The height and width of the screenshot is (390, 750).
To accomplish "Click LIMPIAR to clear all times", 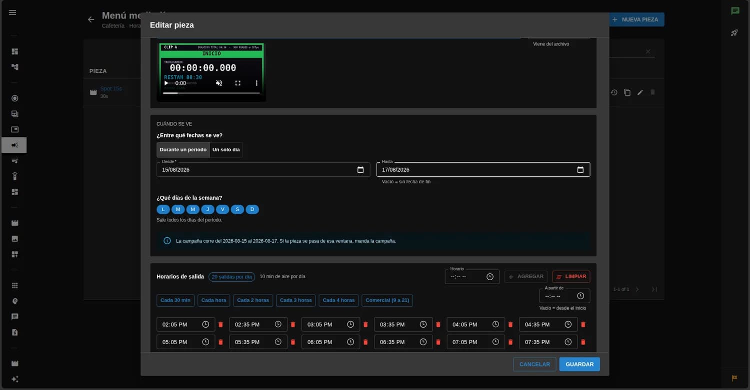I will (571, 277).
